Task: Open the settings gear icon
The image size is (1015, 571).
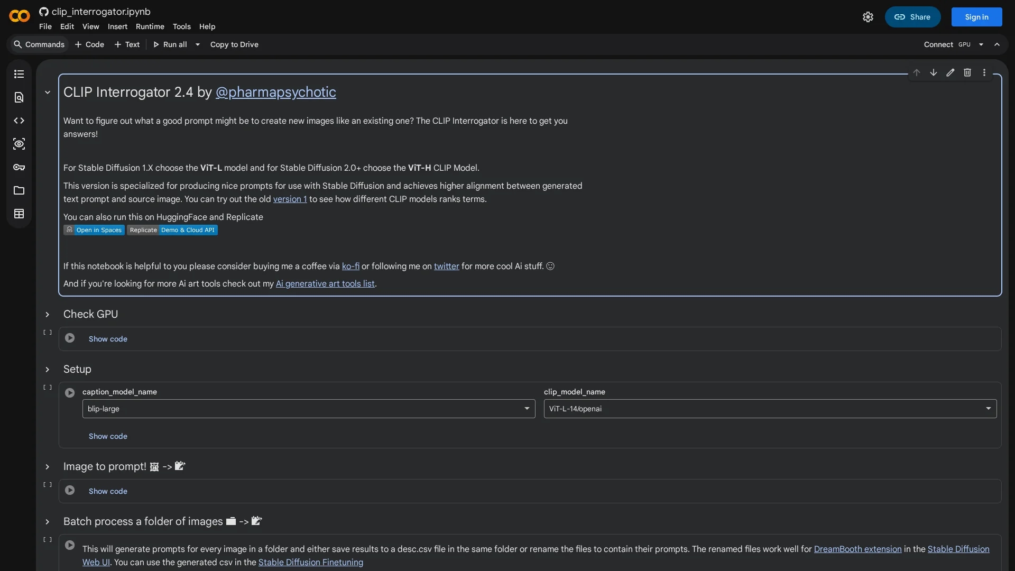Action: pyautogui.click(x=868, y=17)
